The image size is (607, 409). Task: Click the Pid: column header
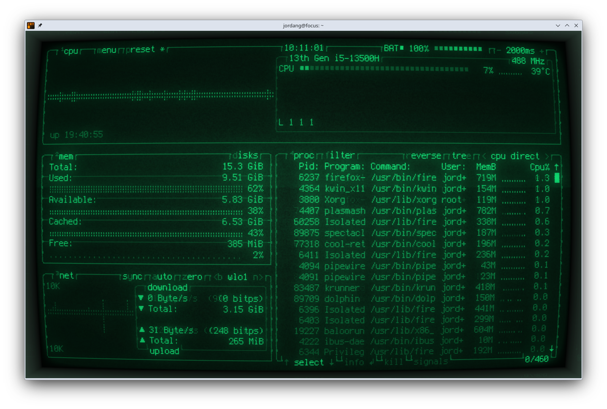click(x=309, y=166)
